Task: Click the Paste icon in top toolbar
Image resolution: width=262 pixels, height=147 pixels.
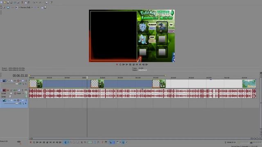Action: pyautogui.click(x=29, y=2)
